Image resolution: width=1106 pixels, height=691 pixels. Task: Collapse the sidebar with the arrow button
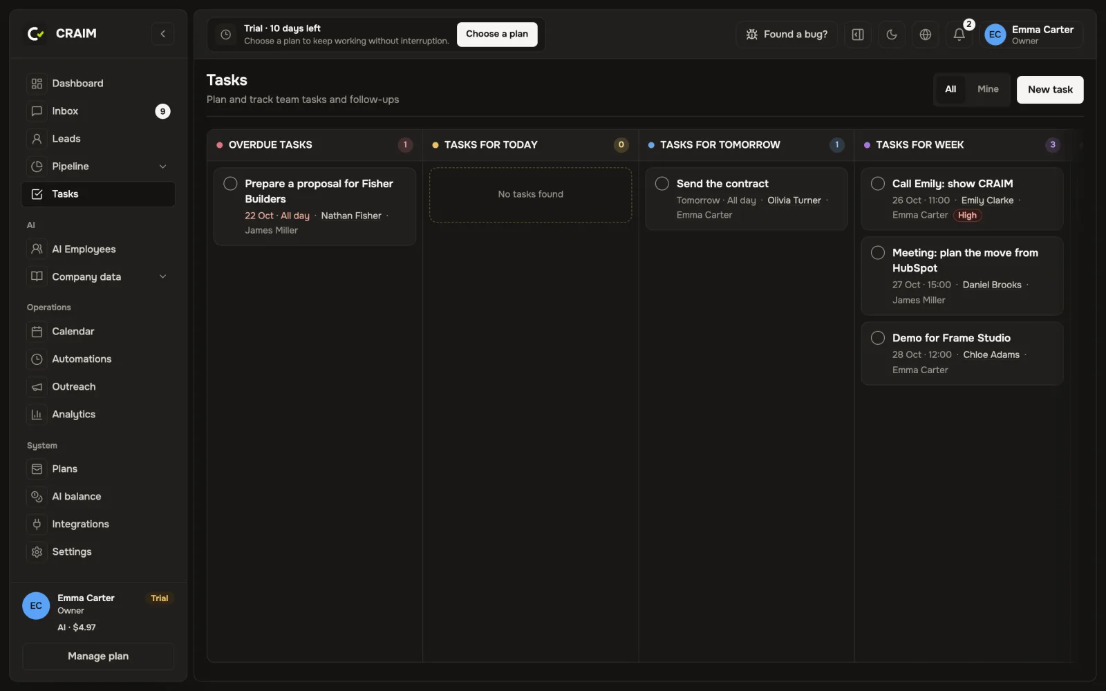click(x=162, y=34)
